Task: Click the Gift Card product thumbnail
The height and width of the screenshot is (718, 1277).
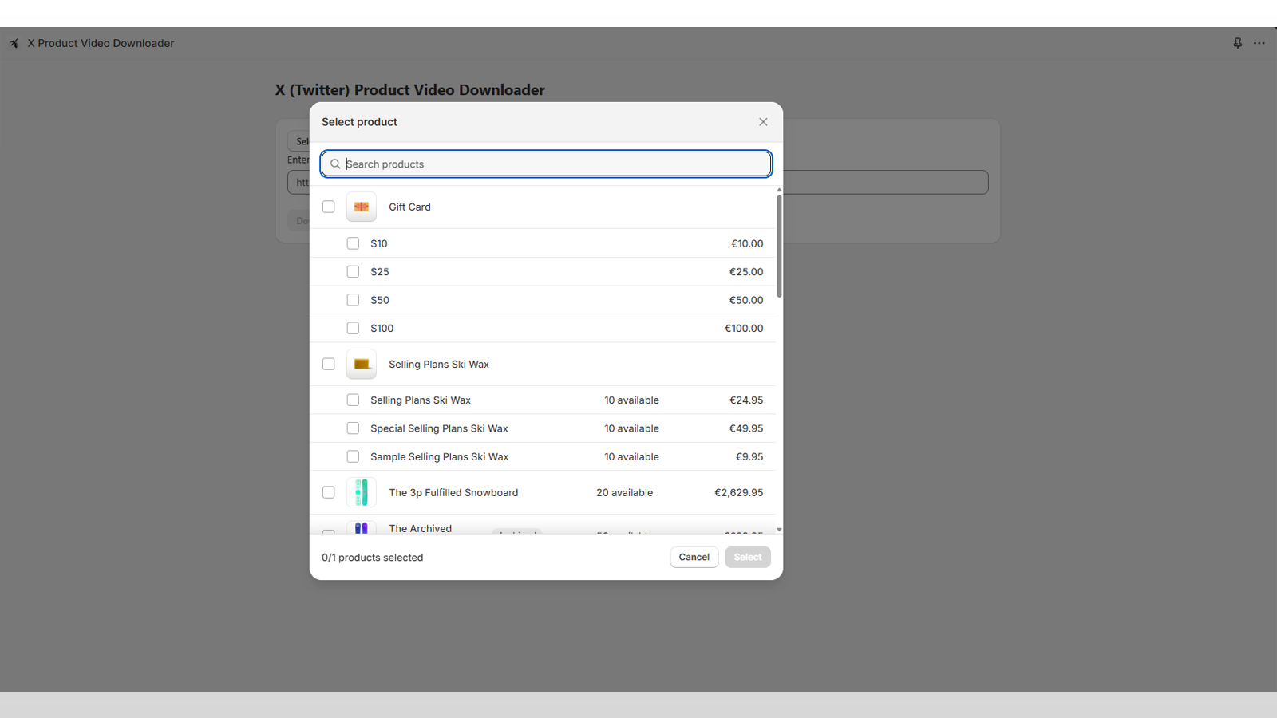Action: point(362,207)
